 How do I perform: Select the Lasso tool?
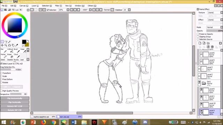pyautogui.click(x=6, y=42)
